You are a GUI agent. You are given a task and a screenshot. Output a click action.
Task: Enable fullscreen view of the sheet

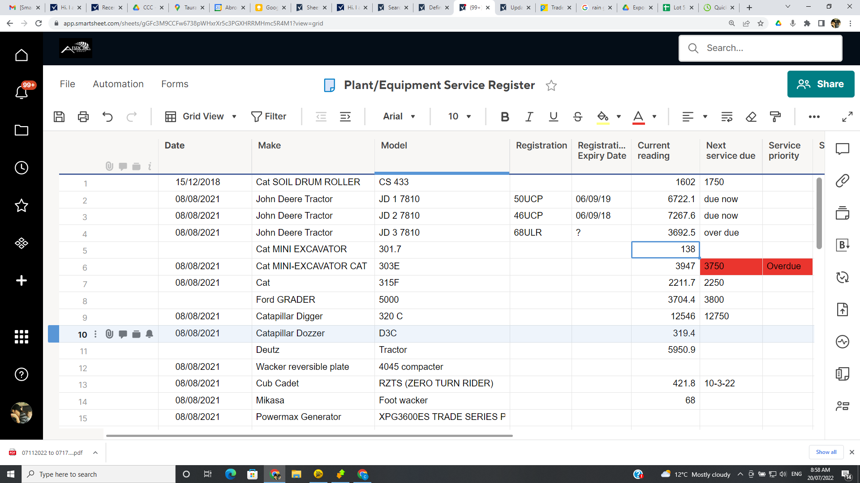[847, 117]
